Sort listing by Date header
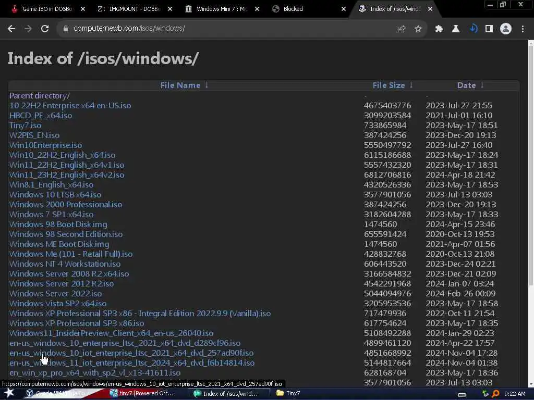Image resolution: width=534 pixels, height=400 pixels. [x=466, y=85]
